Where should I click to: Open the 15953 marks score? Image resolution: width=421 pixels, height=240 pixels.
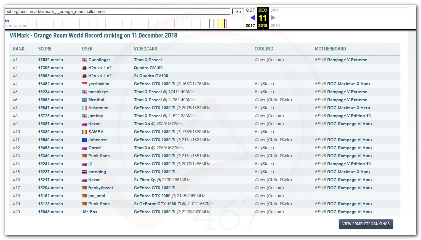[x=50, y=100]
